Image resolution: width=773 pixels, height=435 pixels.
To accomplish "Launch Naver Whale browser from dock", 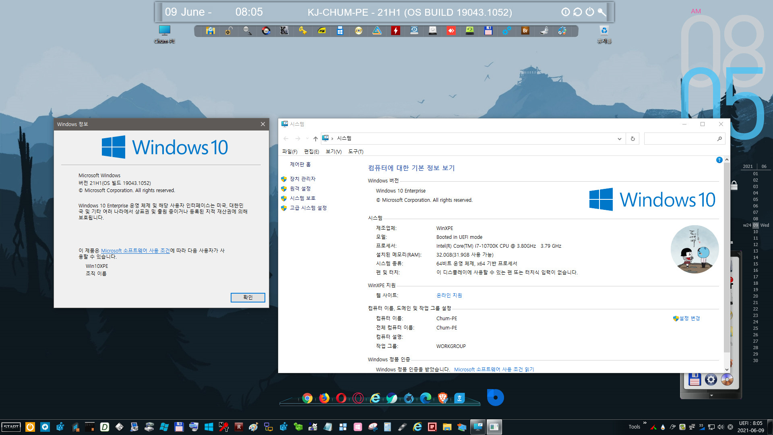I will (x=392, y=398).
